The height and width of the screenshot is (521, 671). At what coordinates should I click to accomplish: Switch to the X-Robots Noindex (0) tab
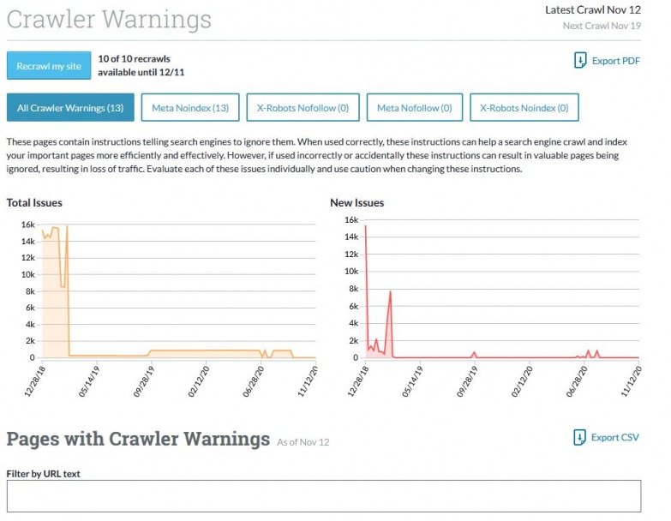pos(524,108)
